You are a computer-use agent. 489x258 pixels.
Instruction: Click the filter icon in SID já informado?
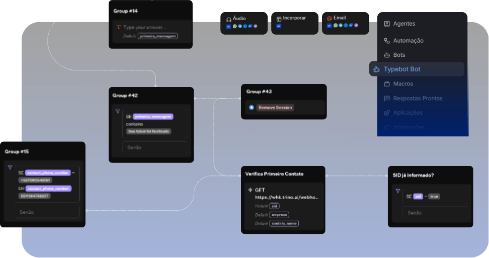tap(397, 191)
